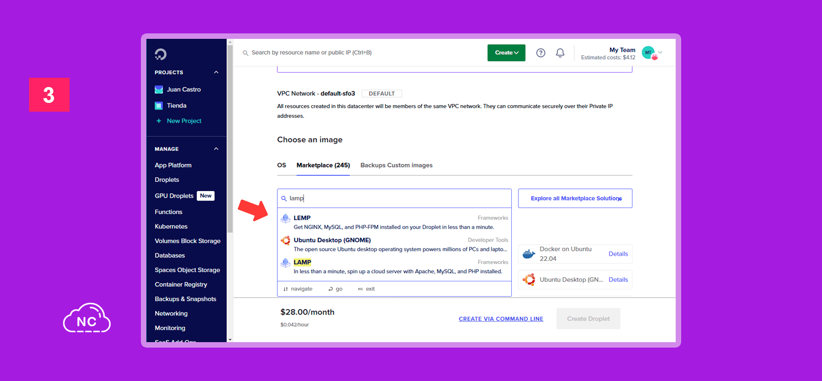Open Details for Ubuntu Desktop card
The image size is (822, 381).
coord(618,280)
